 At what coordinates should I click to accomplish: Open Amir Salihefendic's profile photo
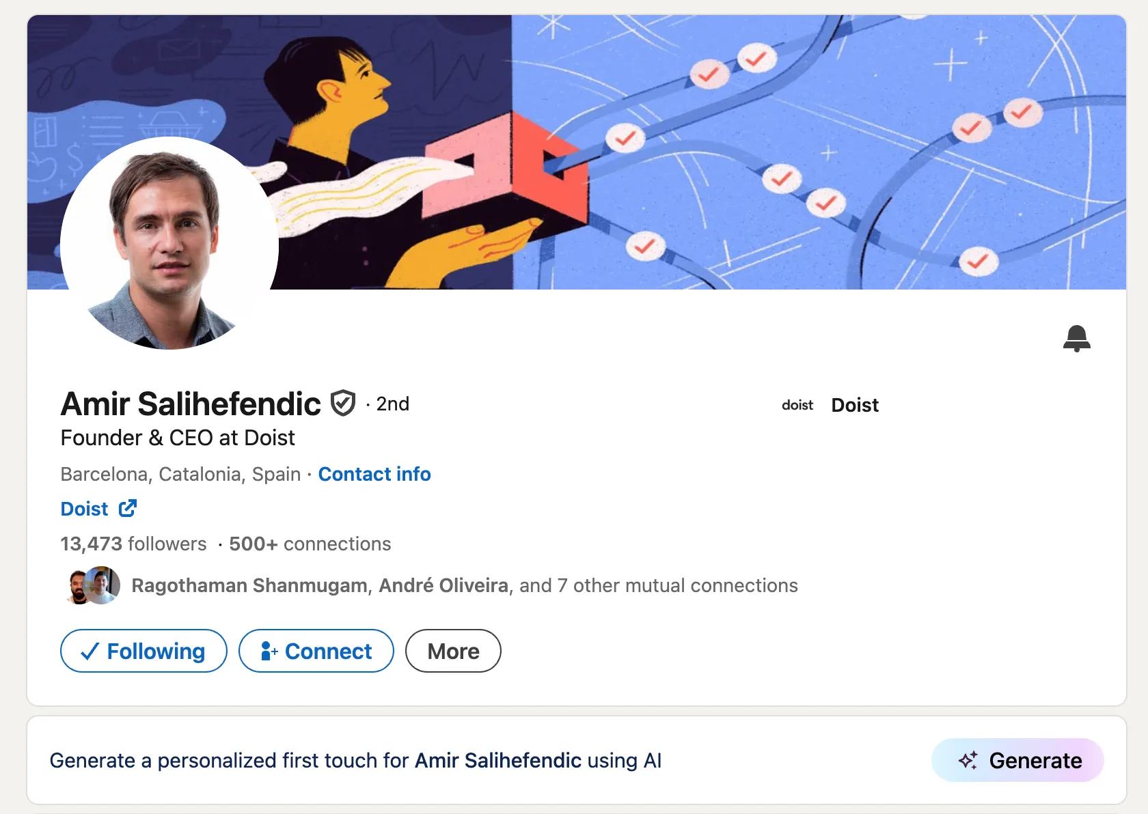click(169, 243)
